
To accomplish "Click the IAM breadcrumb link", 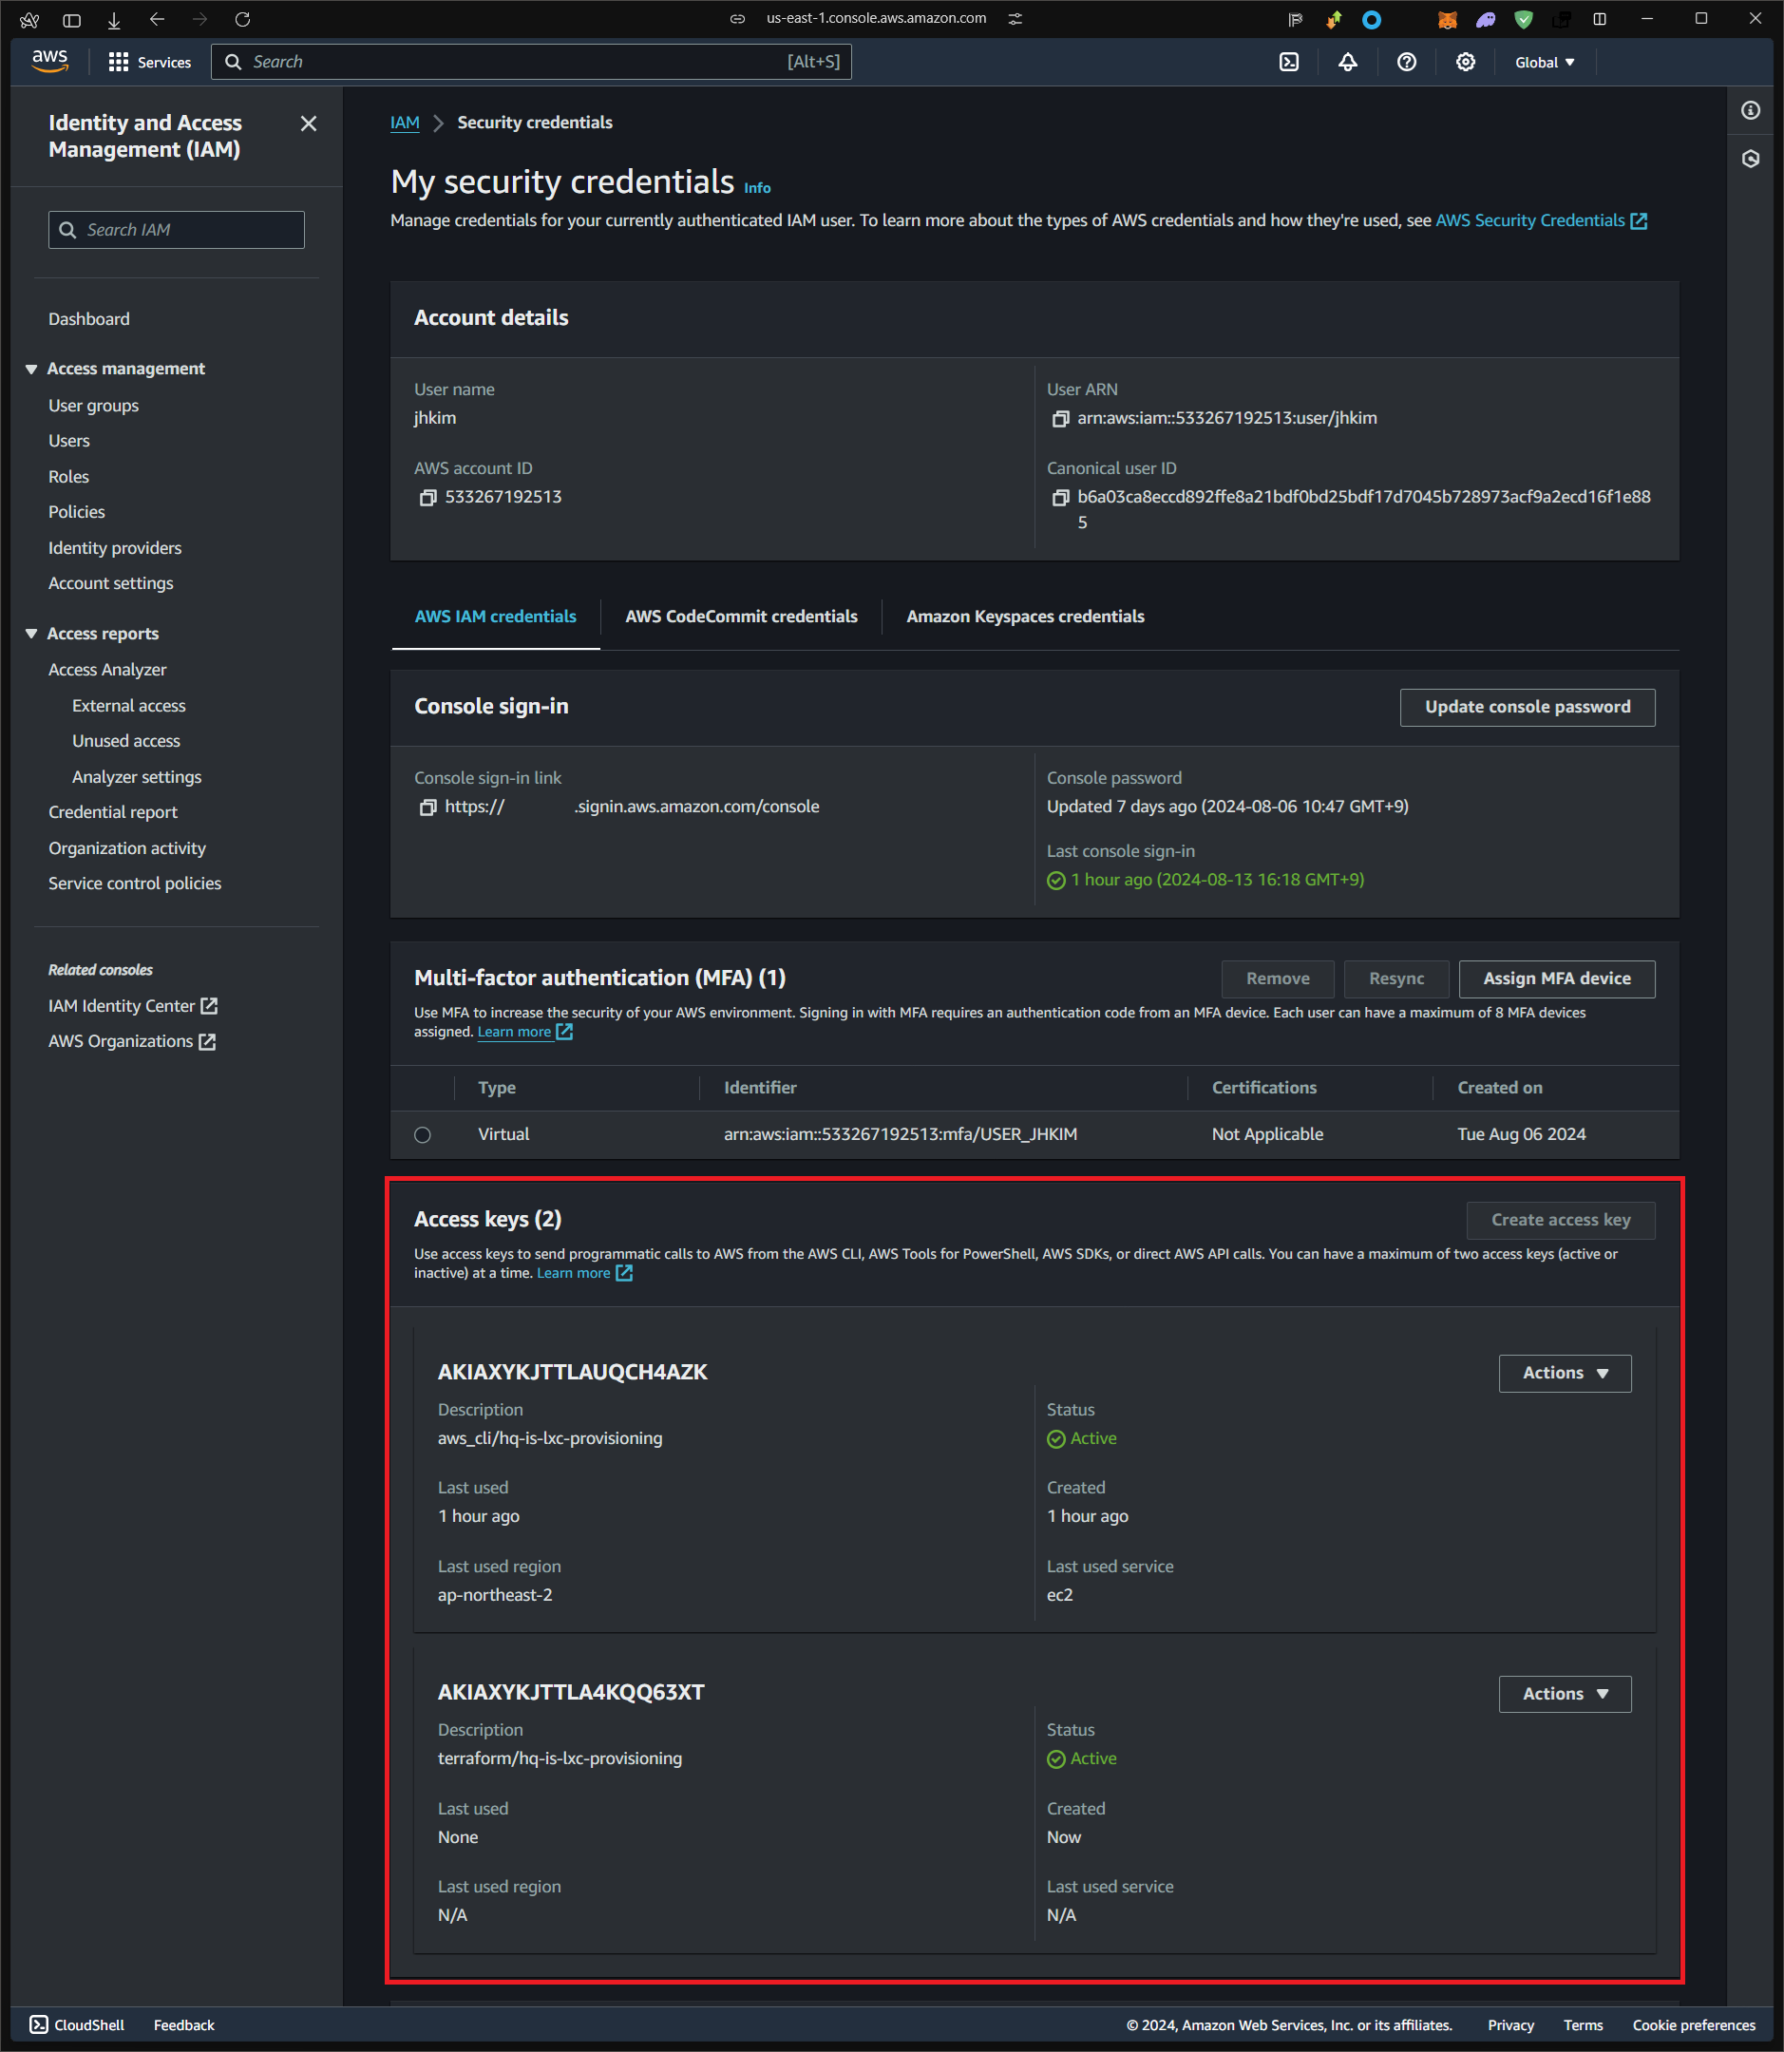I will [x=404, y=123].
